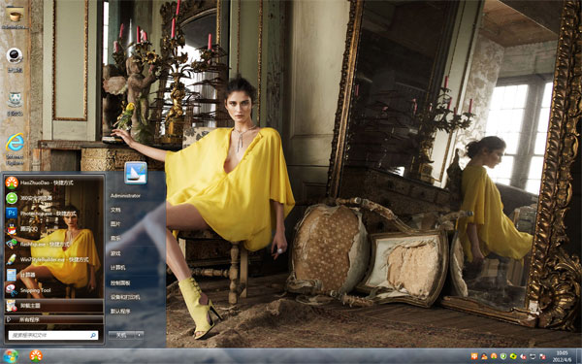Open the flashfxp.exe shortcut icon
This screenshot has height=364, width=582.
tap(12, 244)
